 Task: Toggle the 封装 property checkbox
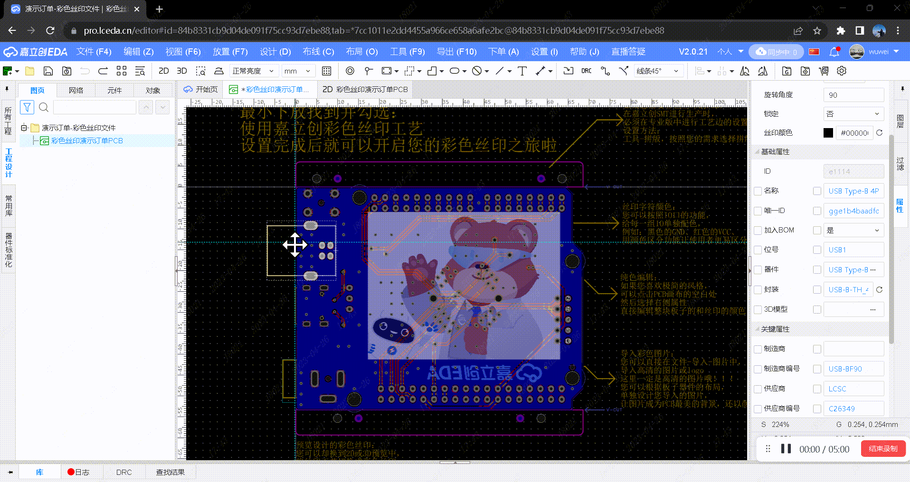click(x=758, y=290)
